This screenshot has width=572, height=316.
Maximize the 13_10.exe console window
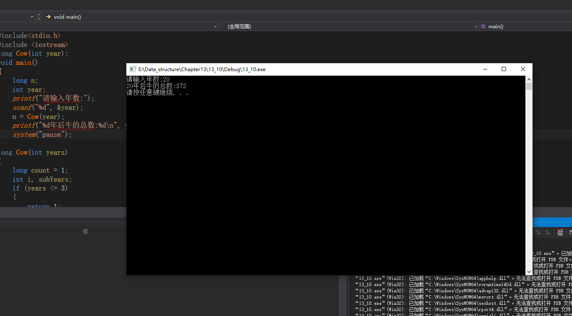504,69
